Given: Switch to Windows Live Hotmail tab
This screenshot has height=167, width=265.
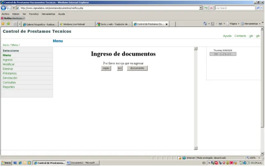Looking at the screenshot, I should click(77, 25).
